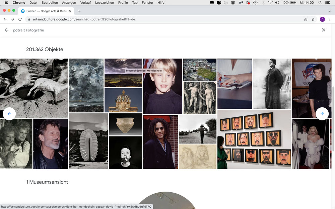
Task: Select the blond boy portrait photo
Action: point(162,86)
